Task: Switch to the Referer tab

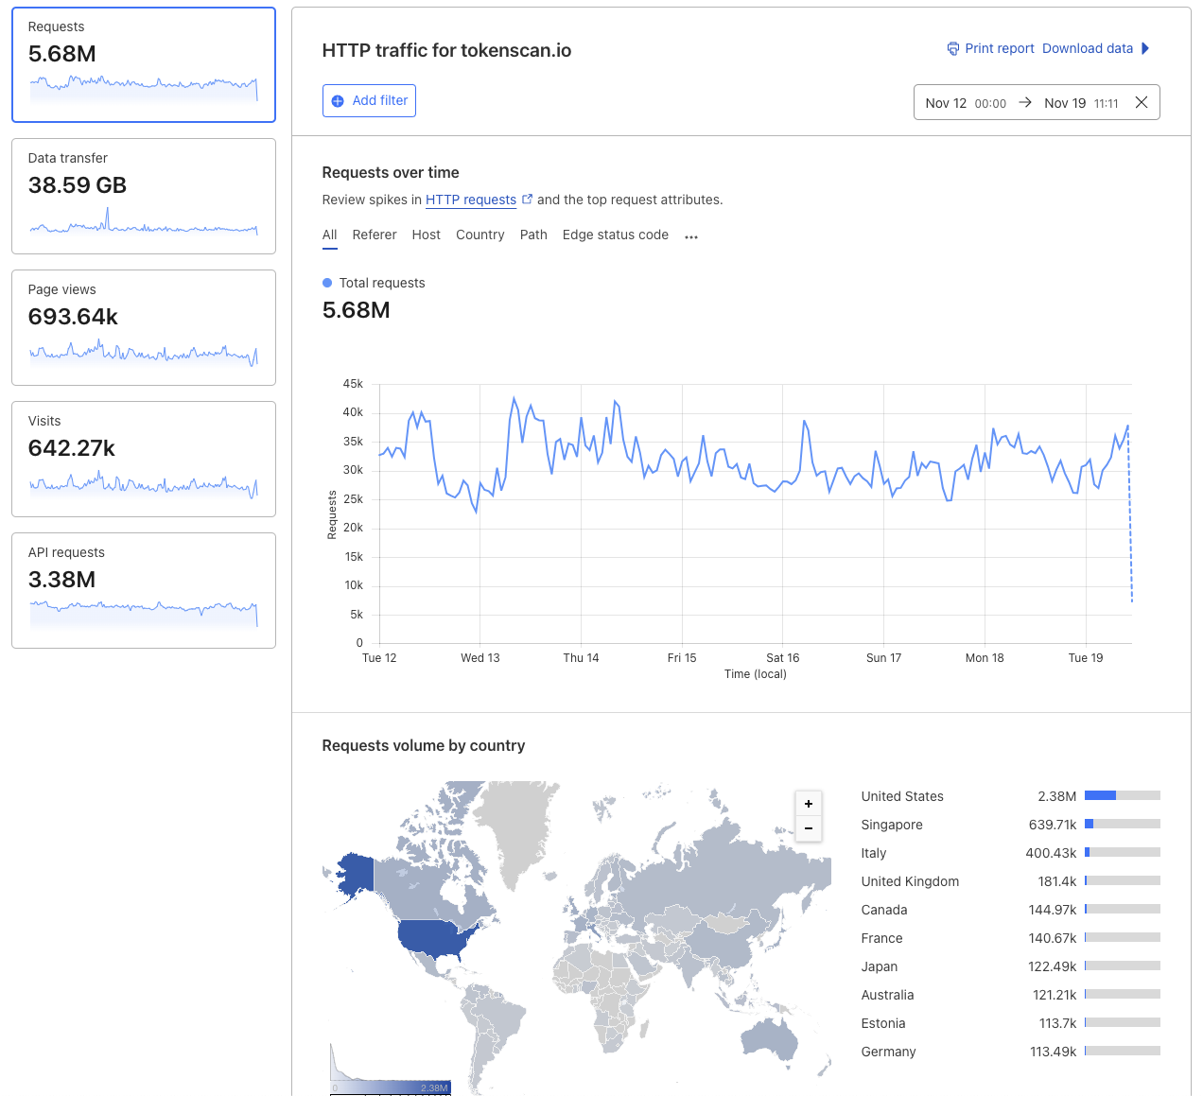Action: click(375, 235)
